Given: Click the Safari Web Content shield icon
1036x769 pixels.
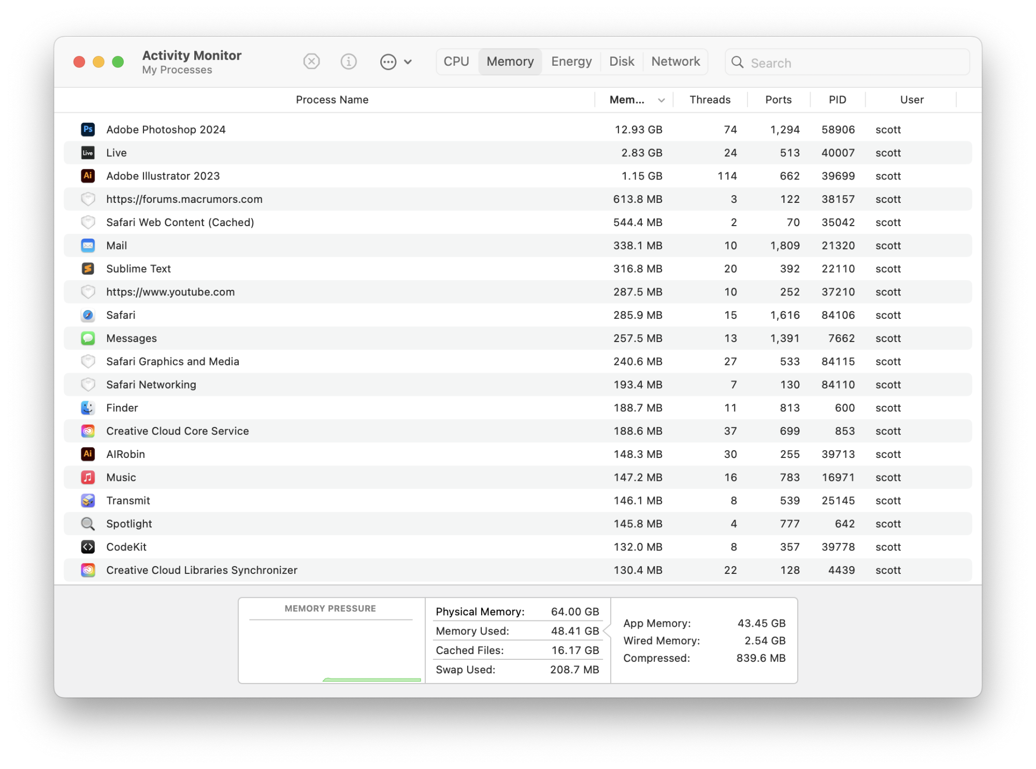Looking at the screenshot, I should 88,222.
